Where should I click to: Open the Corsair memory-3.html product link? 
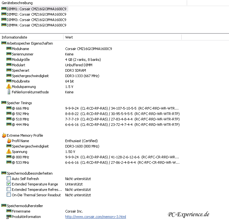(x=95, y=217)
